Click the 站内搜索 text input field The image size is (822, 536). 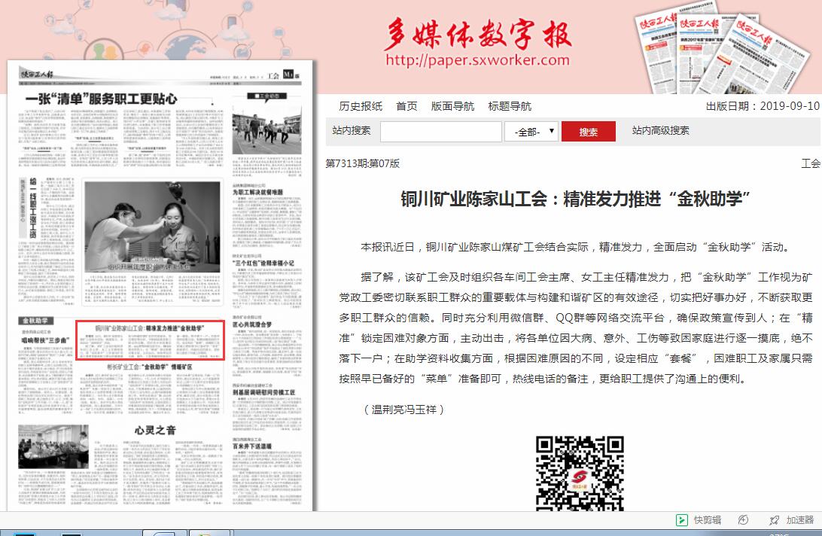pos(440,132)
